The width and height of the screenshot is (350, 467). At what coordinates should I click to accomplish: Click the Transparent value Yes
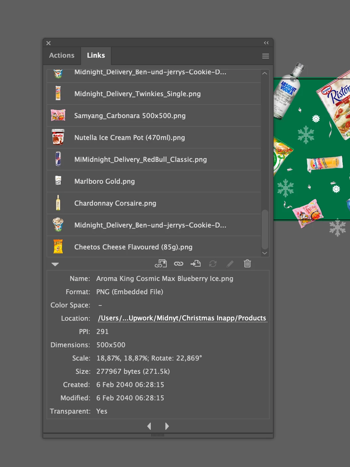click(102, 411)
